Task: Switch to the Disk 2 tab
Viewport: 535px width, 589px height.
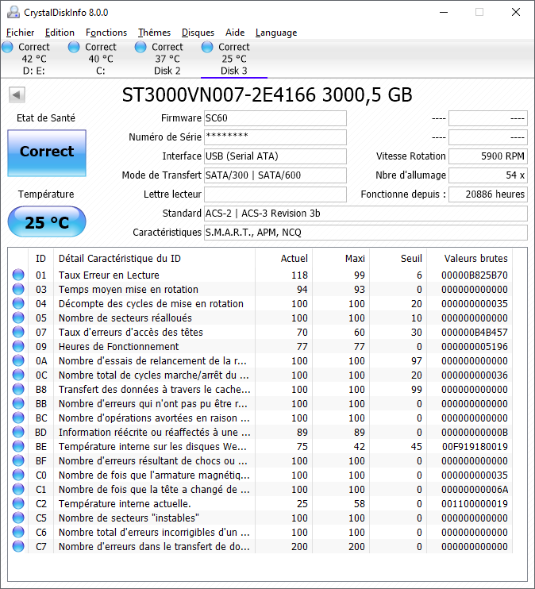Action: [167, 59]
